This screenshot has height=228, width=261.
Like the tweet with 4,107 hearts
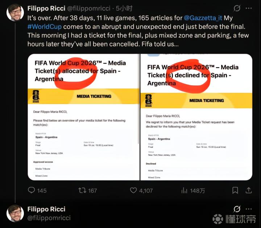(x=133, y=190)
